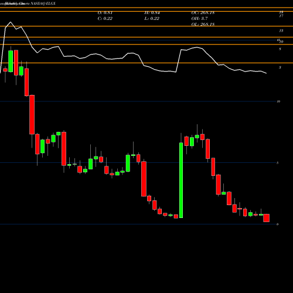This screenshot has width=293, height=293.
Task: Select the OC: 268.18 reading
Action: pyautogui.click(x=203, y=13)
